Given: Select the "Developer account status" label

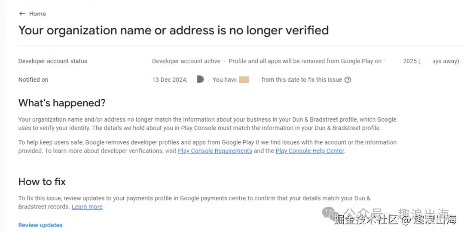Looking at the screenshot, I should point(53,61).
